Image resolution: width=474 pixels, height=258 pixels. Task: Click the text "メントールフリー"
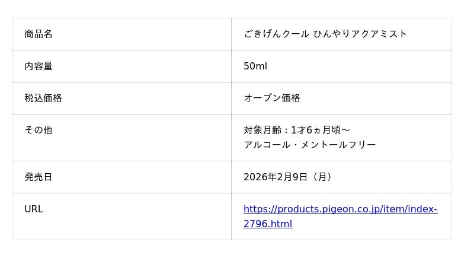coord(348,145)
